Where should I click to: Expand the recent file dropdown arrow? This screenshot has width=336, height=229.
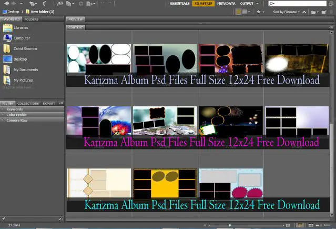318,12
